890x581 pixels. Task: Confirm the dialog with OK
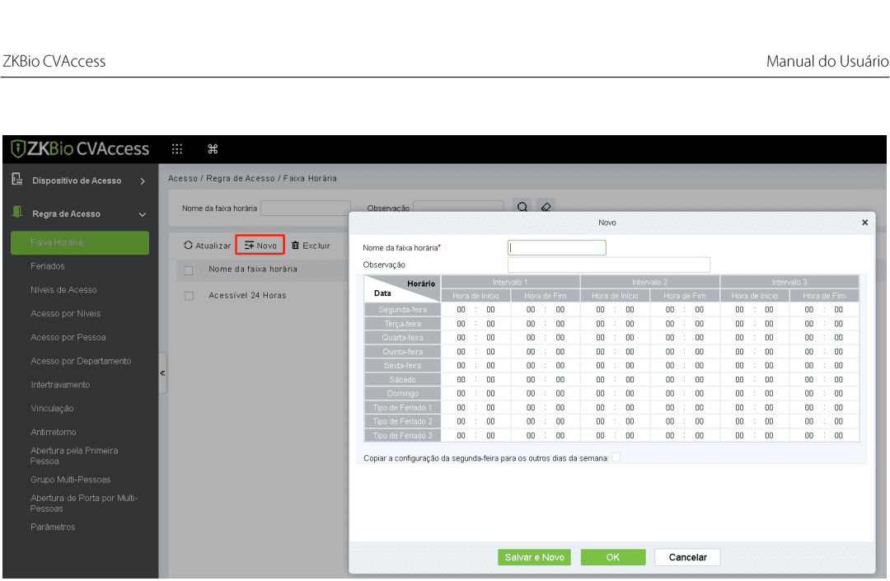[x=613, y=557]
